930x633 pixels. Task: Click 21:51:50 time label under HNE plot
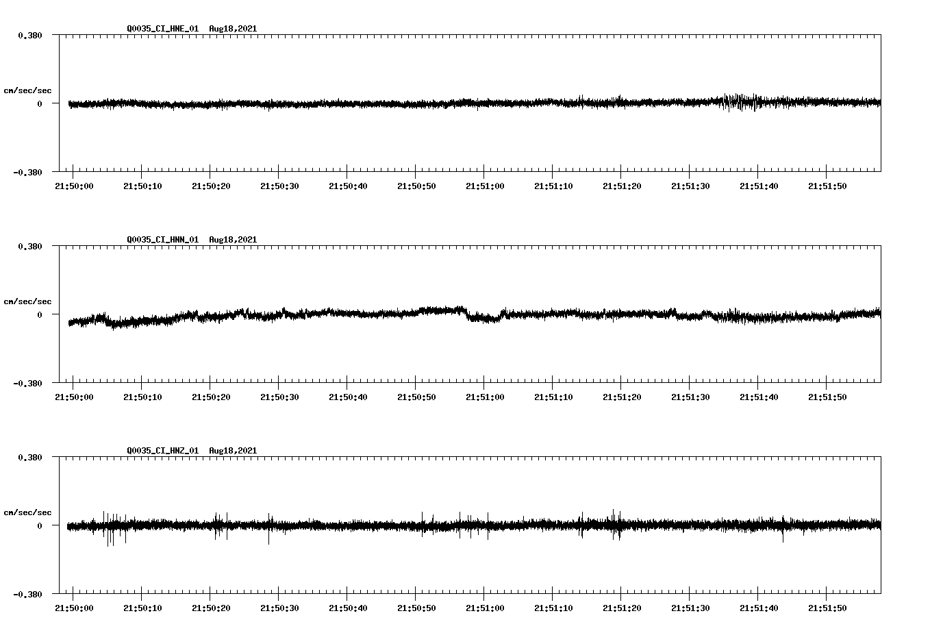(827, 186)
